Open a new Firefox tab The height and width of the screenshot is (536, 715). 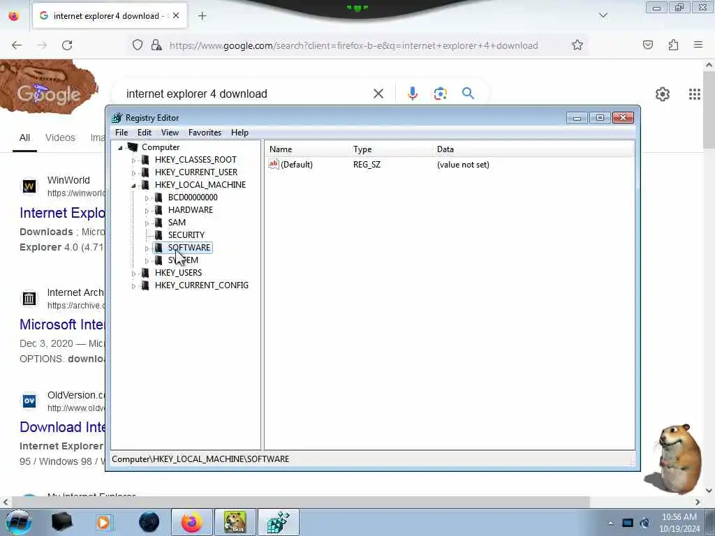pyautogui.click(x=202, y=16)
